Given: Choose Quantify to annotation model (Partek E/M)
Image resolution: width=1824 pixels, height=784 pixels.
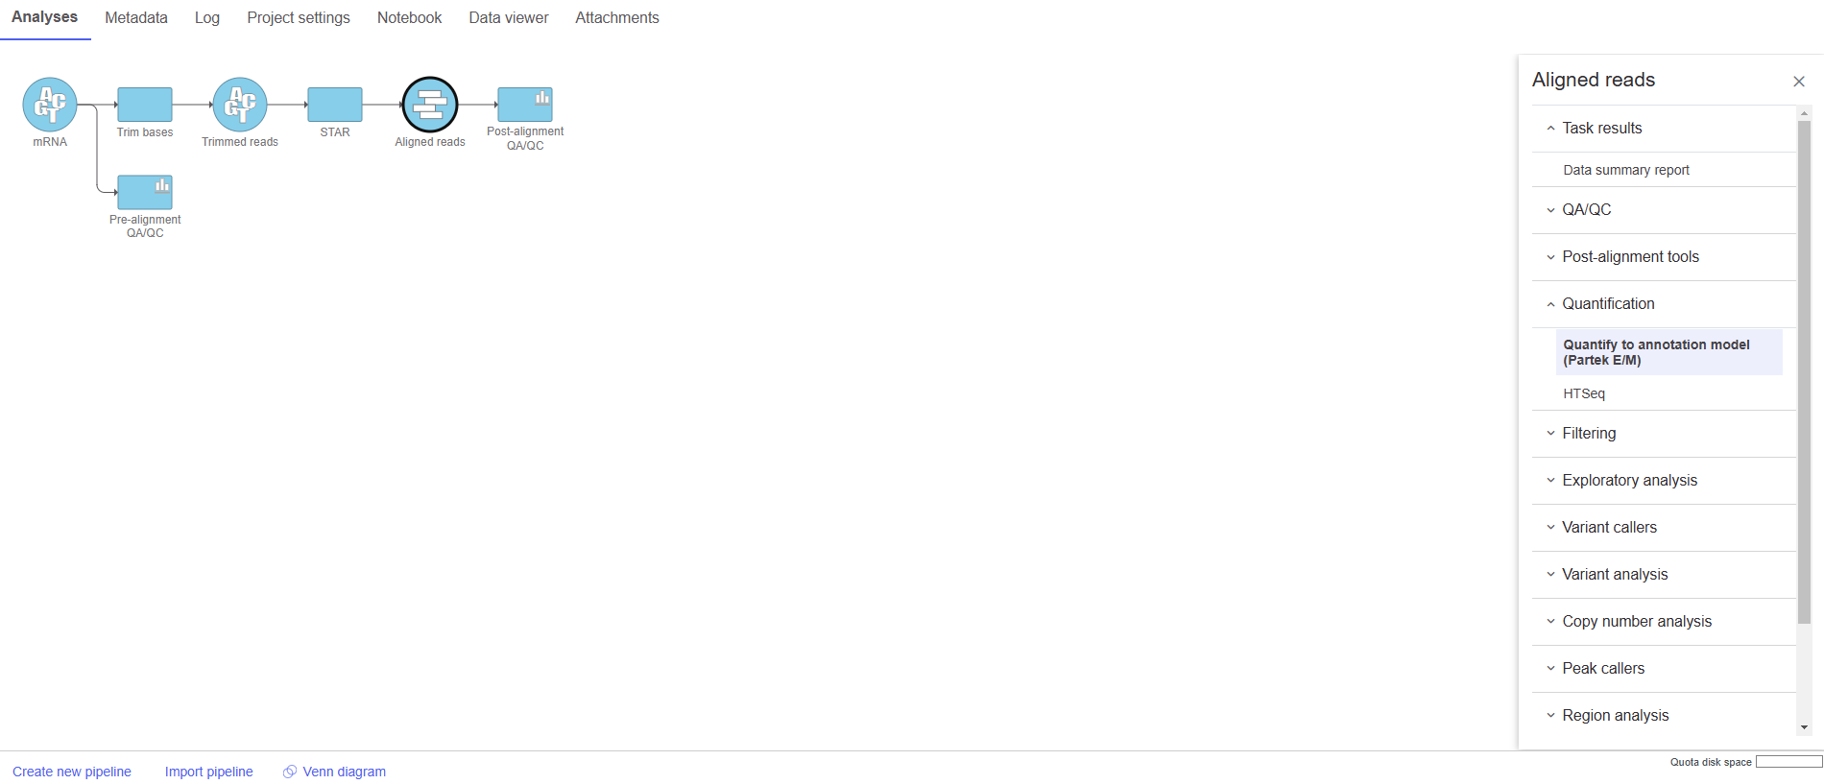Looking at the screenshot, I should click(x=1656, y=352).
